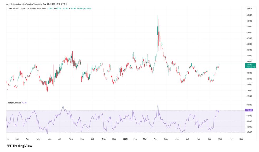
Task: Click the Jul label left of 2025
Action: pos(60,138)
